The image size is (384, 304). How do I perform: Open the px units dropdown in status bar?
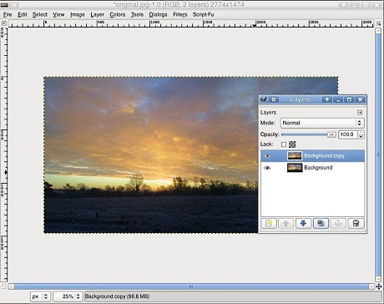pyautogui.click(x=40, y=296)
